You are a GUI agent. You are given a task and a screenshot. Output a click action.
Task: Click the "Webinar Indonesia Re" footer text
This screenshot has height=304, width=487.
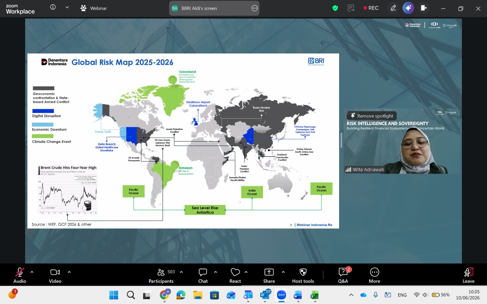(x=314, y=225)
